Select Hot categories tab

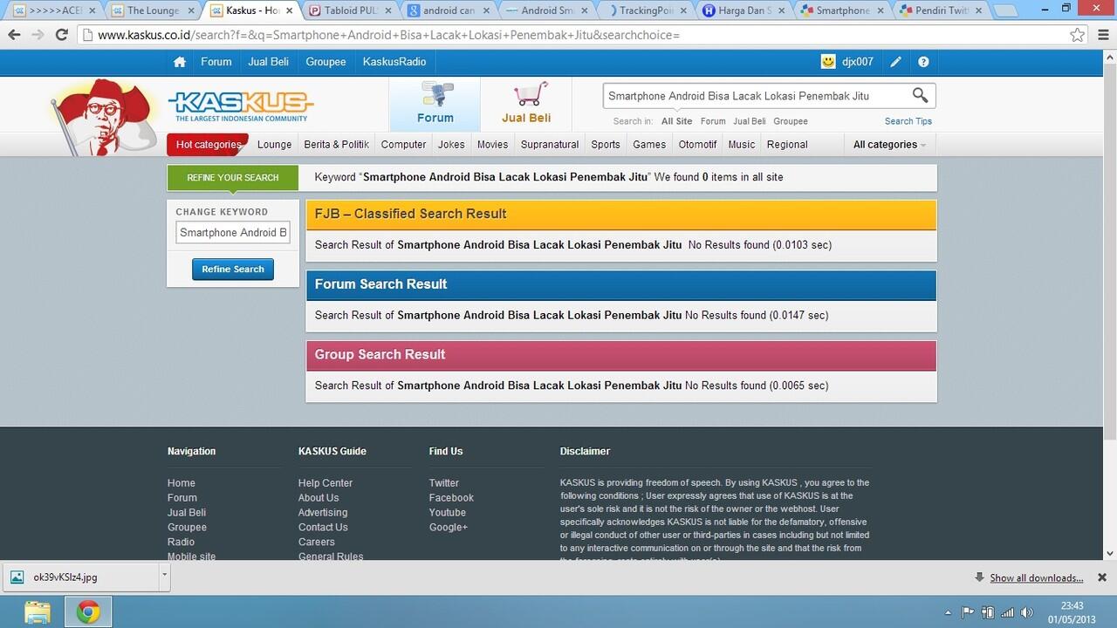[208, 145]
